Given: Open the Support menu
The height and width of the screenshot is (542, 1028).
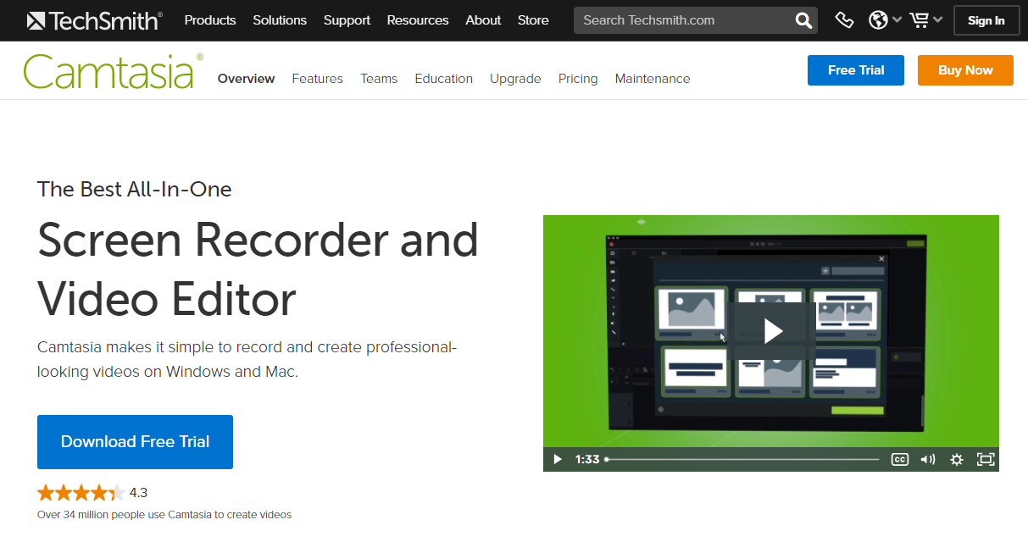Looking at the screenshot, I should pos(347,20).
